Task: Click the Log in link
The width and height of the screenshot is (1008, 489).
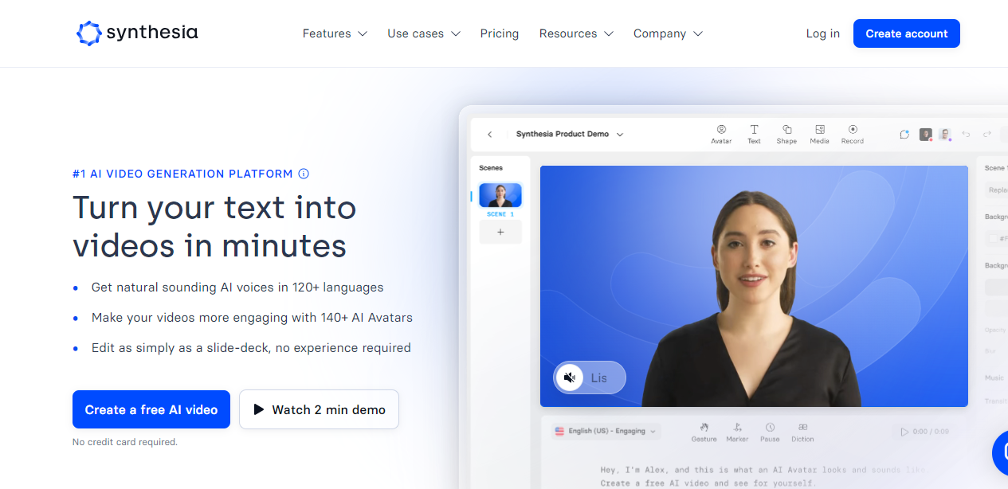Action: (x=823, y=33)
